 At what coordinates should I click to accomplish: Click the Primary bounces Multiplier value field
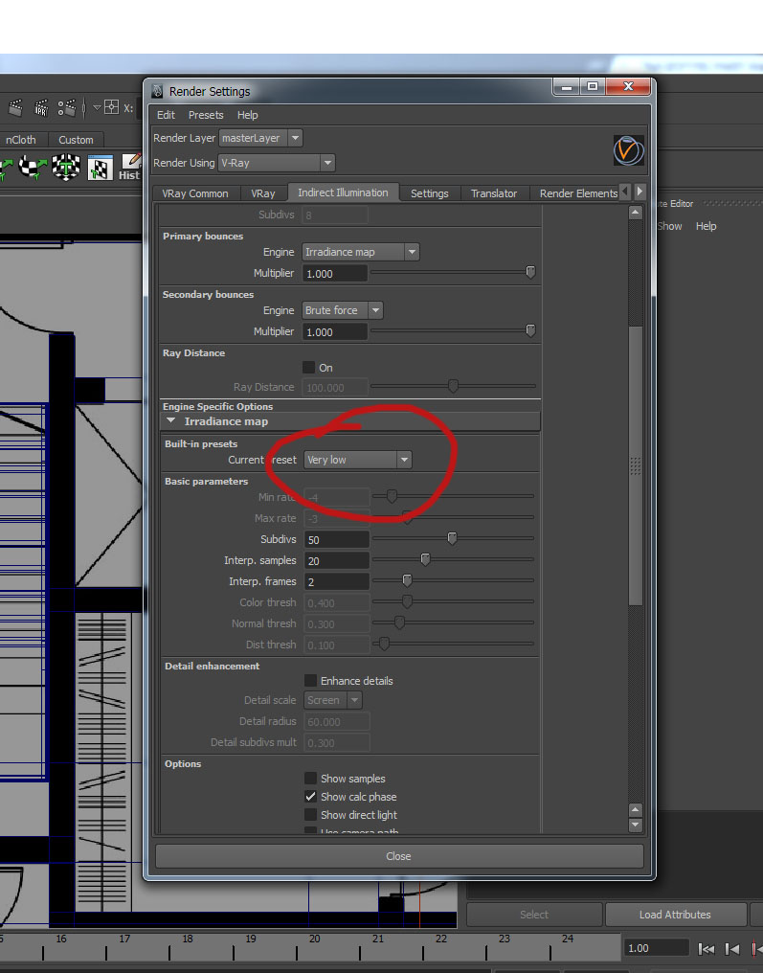(335, 273)
